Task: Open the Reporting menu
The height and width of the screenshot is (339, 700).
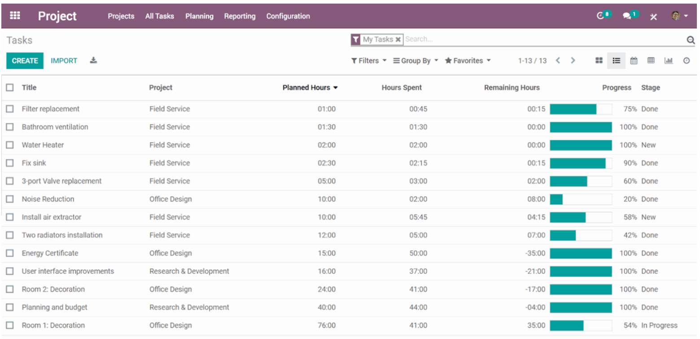Action: pyautogui.click(x=240, y=16)
